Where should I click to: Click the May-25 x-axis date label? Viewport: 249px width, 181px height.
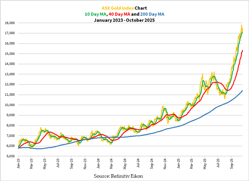pos(204,164)
